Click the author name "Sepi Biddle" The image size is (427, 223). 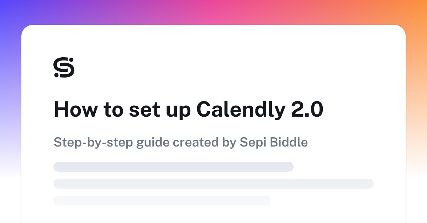[x=274, y=142]
